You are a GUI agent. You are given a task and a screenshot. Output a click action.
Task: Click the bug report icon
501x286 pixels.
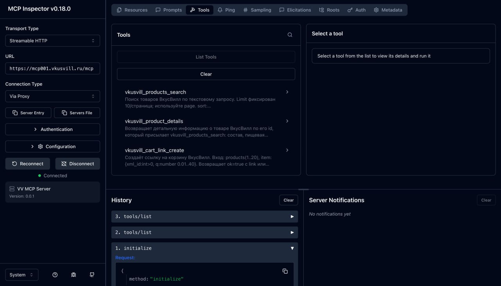[x=74, y=275]
